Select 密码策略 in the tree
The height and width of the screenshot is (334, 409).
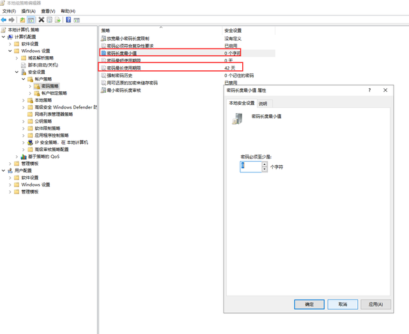pos(50,86)
